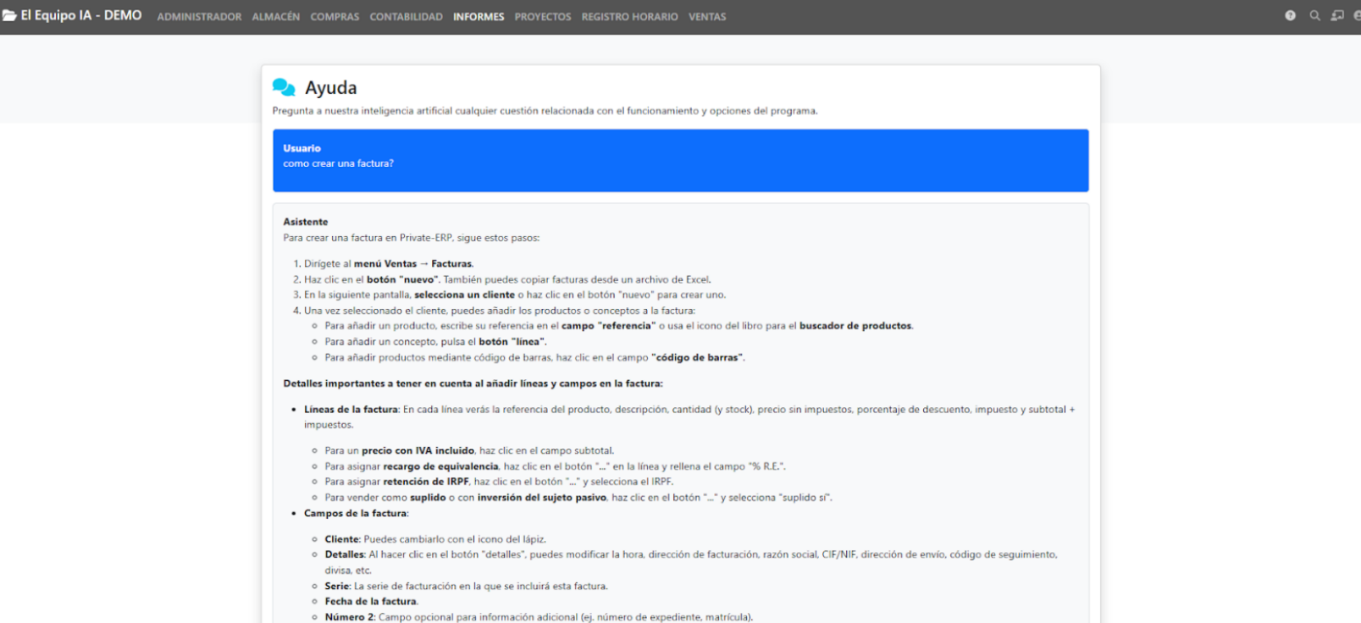Image resolution: width=1361 pixels, height=623 pixels.
Task: Open the Almacén menu
Action: click(x=275, y=17)
